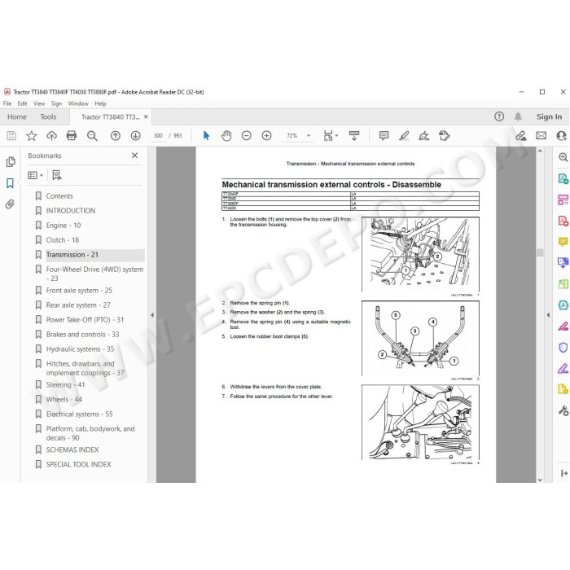The height and width of the screenshot is (570, 570).
Task: Switch to the Tools tab
Action: tap(48, 116)
